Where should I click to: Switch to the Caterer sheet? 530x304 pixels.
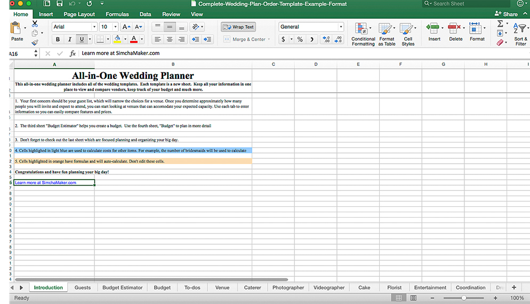pyautogui.click(x=253, y=287)
